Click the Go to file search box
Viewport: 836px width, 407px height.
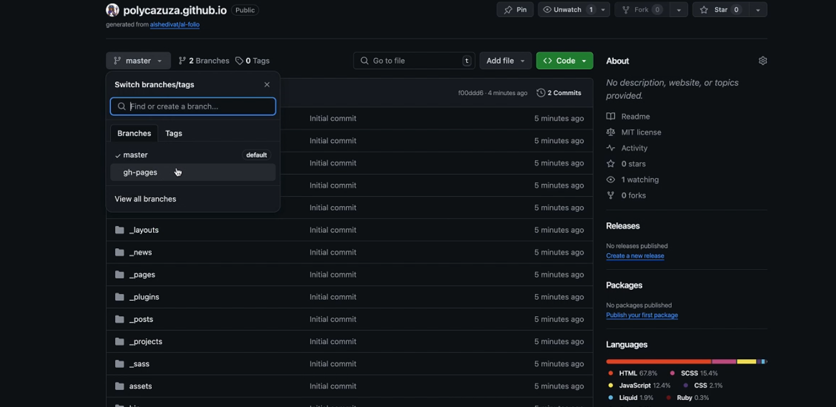click(414, 60)
